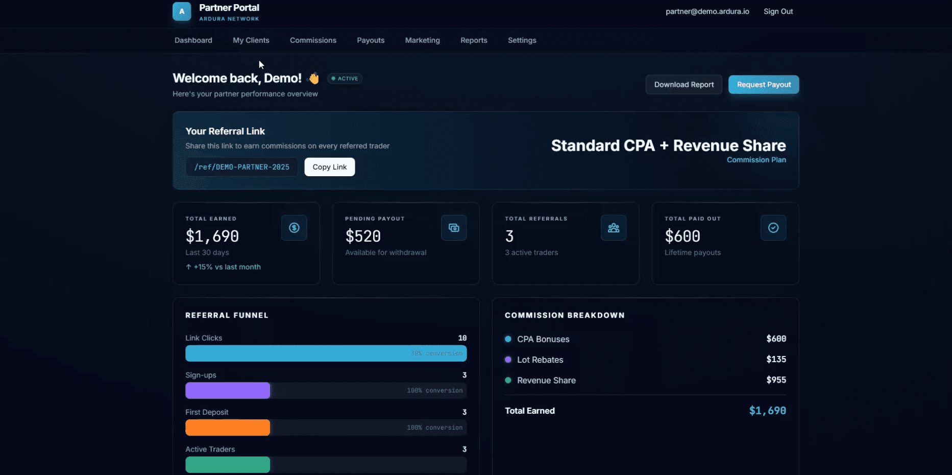
Task: Click the Commission Plan link
Action: 756,160
